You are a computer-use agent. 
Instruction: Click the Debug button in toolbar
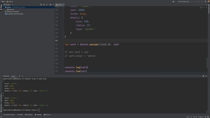[196, 1]
